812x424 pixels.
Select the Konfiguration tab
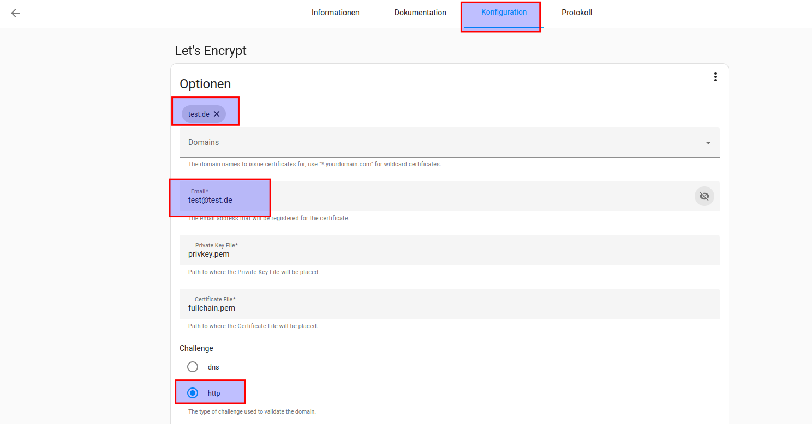(x=504, y=13)
